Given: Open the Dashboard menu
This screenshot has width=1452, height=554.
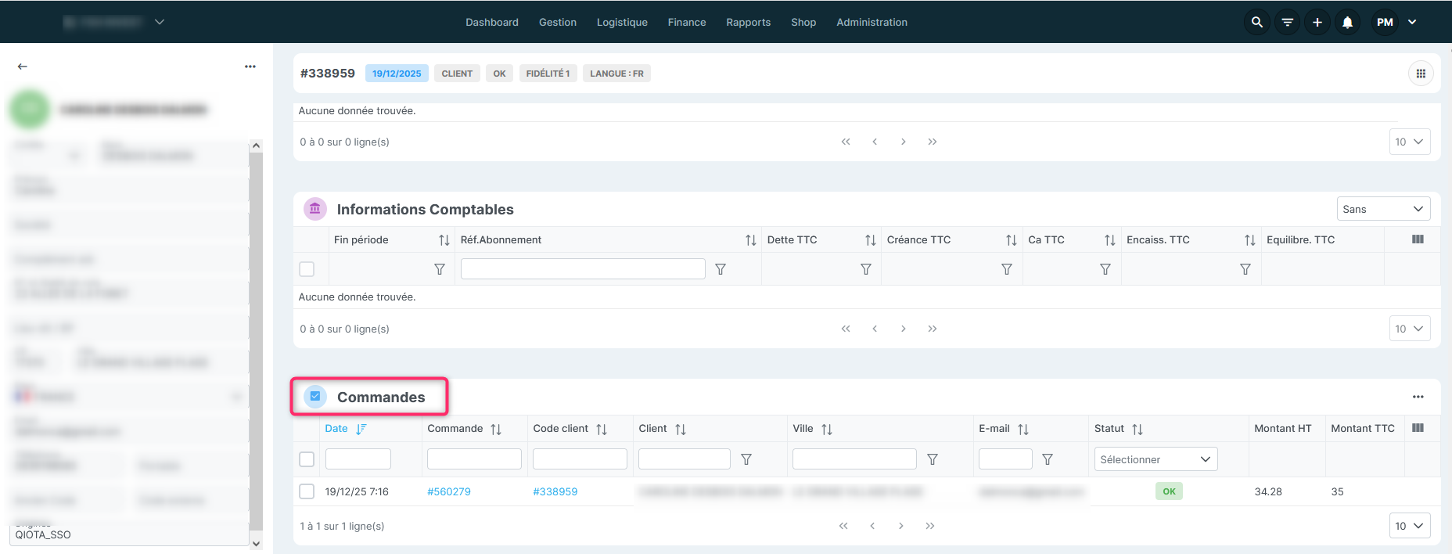Looking at the screenshot, I should (491, 22).
